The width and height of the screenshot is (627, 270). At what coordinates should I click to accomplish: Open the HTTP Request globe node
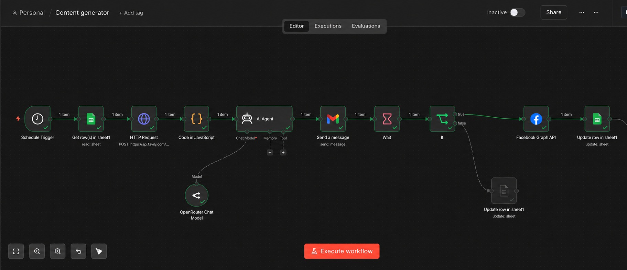[144, 119]
